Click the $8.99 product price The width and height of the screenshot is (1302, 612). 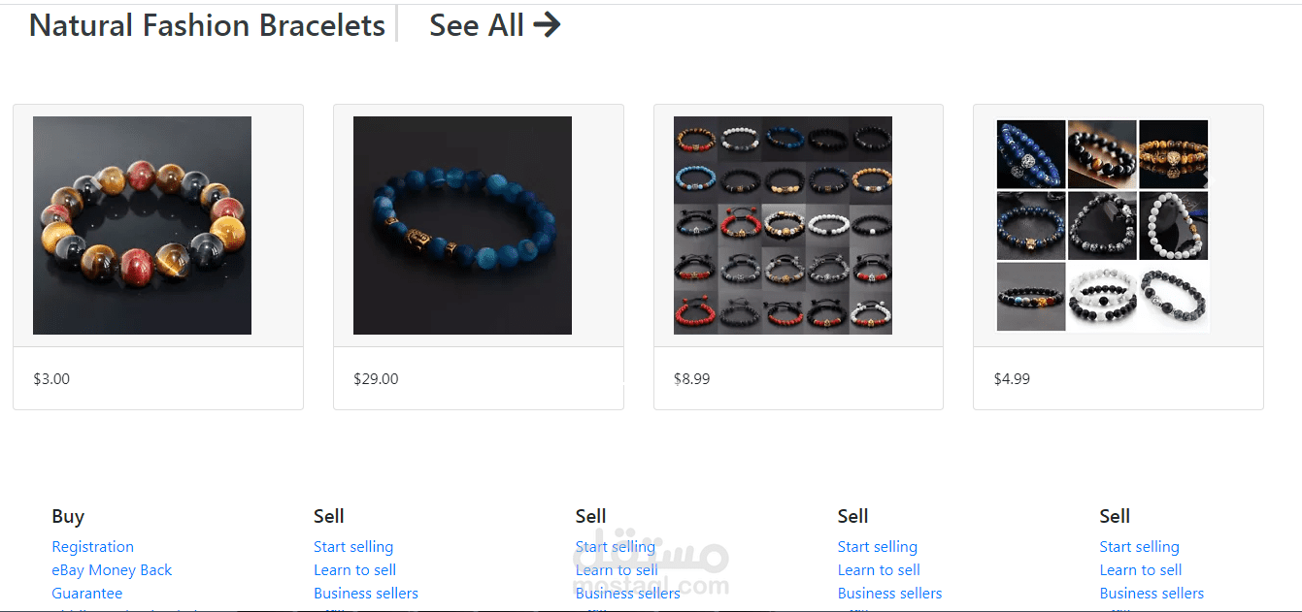click(691, 379)
